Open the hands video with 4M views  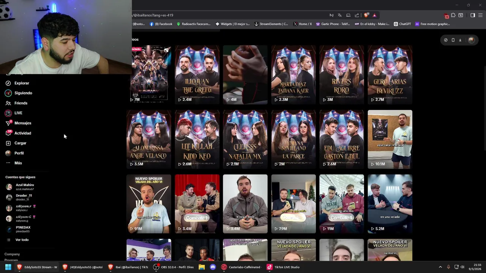245,75
